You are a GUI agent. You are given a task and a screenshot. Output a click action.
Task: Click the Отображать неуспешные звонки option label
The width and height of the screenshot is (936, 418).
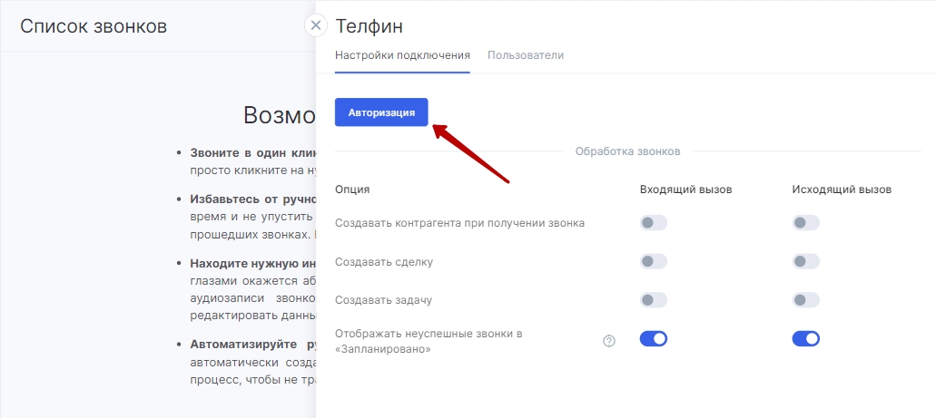429,341
